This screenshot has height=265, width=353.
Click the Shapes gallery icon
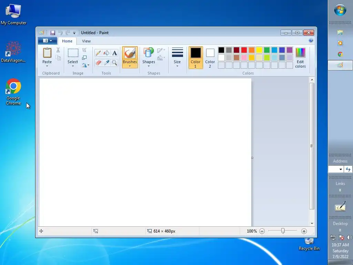point(149,53)
